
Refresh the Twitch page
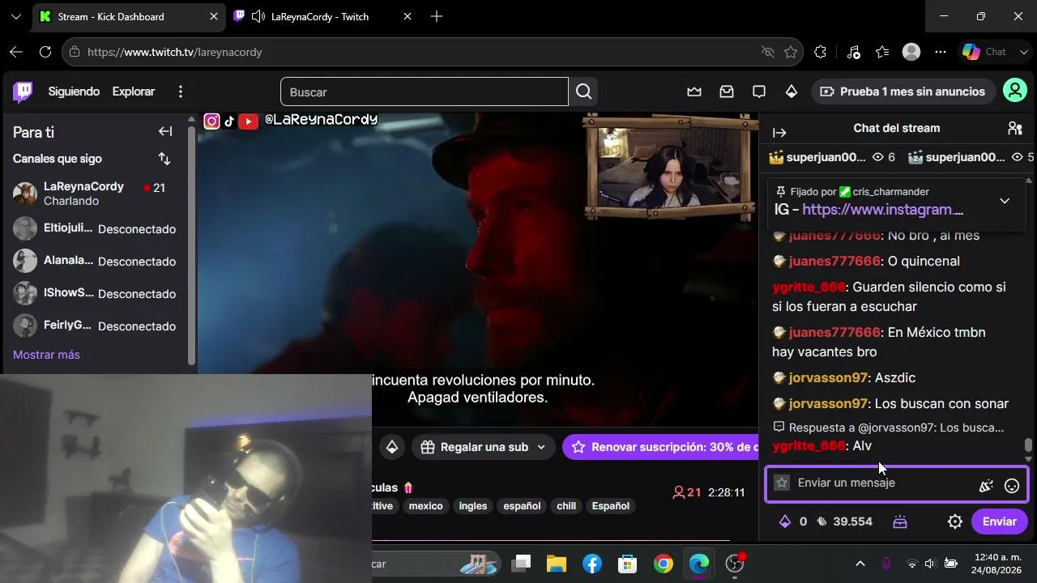tap(45, 52)
